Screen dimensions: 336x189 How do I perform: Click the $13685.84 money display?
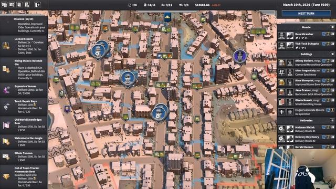(202, 5)
